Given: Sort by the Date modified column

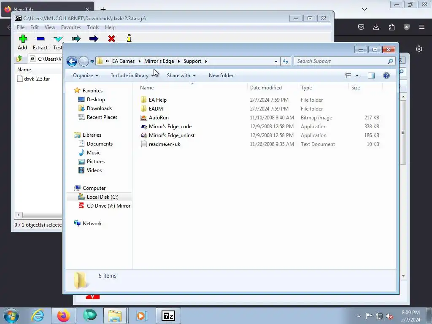Looking at the screenshot, I should (273, 88).
